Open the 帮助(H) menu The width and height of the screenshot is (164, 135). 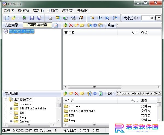coord(83,11)
